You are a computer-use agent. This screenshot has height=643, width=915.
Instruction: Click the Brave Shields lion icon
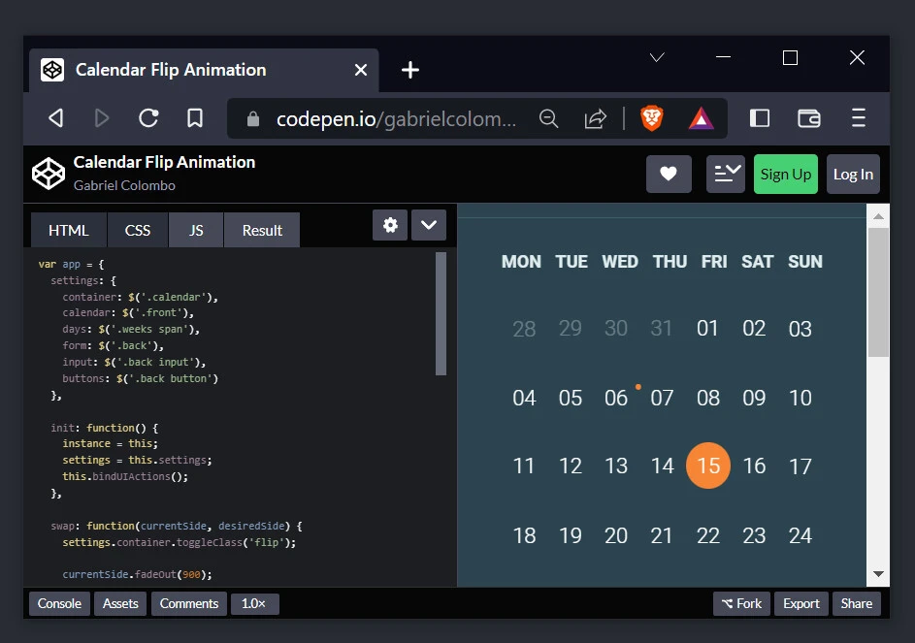(652, 118)
